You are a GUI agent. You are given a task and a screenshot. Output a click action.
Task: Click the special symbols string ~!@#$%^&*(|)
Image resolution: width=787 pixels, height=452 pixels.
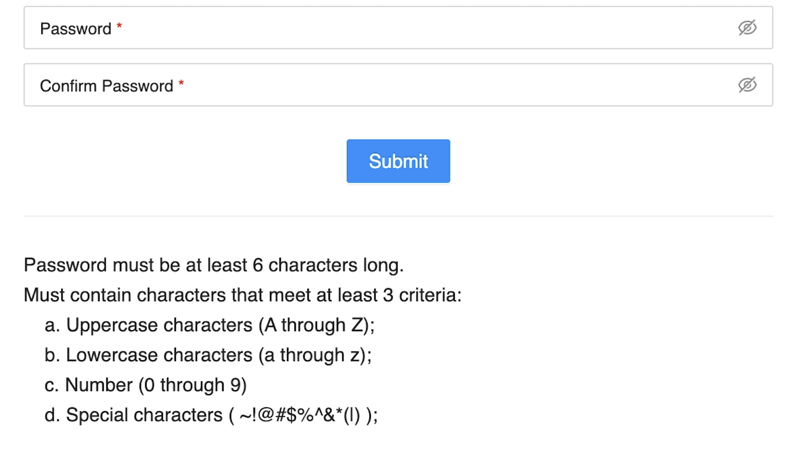(300, 415)
